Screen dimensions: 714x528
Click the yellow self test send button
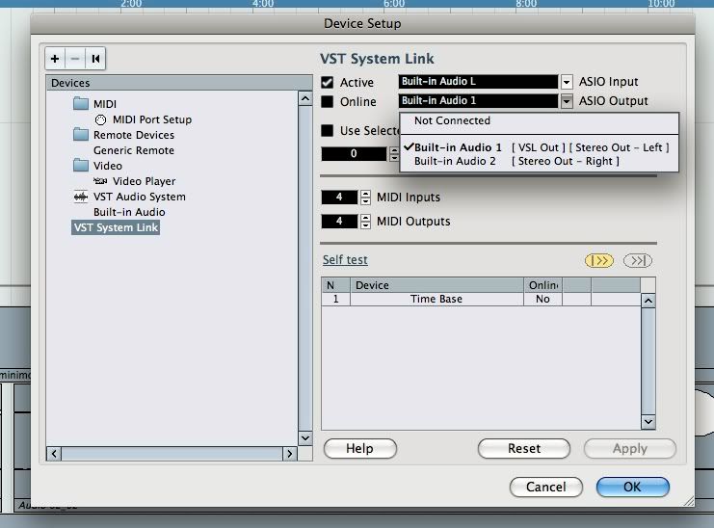[x=598, y=261]
